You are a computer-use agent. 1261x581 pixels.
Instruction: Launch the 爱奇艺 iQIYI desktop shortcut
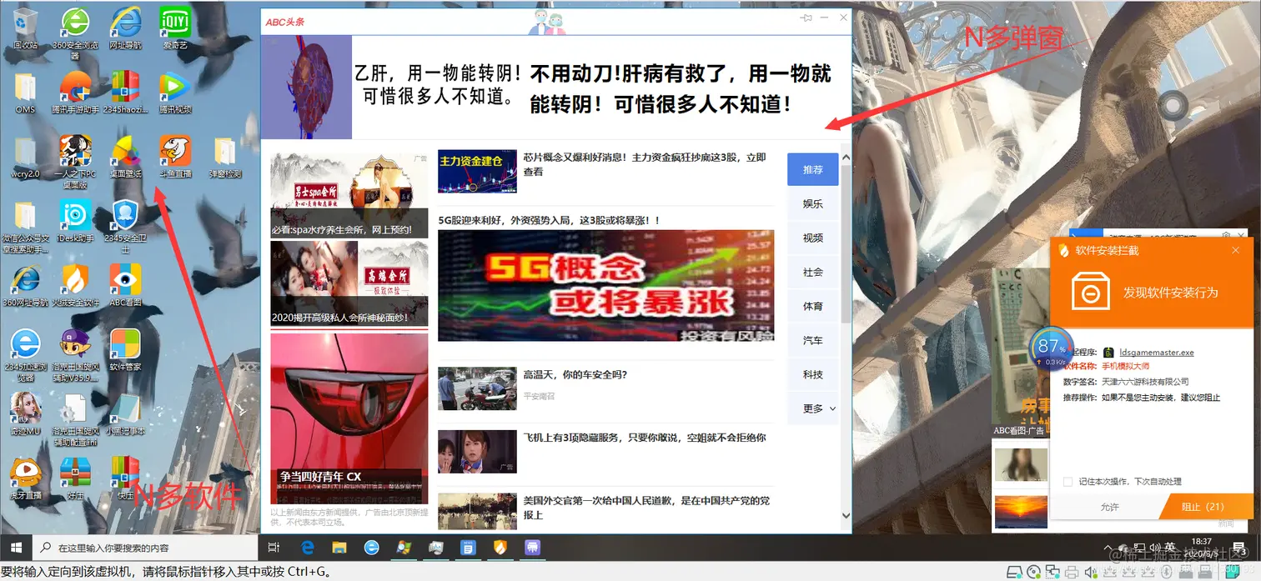(174, 27)
